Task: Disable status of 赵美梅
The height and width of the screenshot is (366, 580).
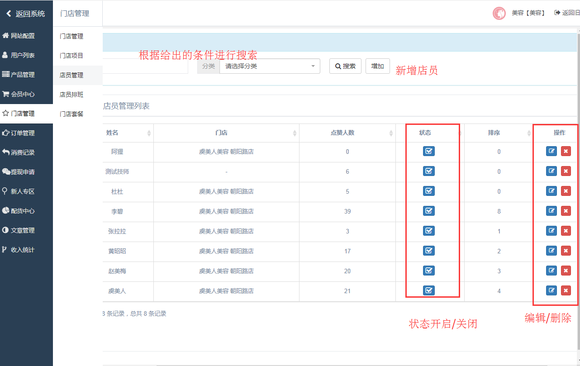Action: [428, 271]
